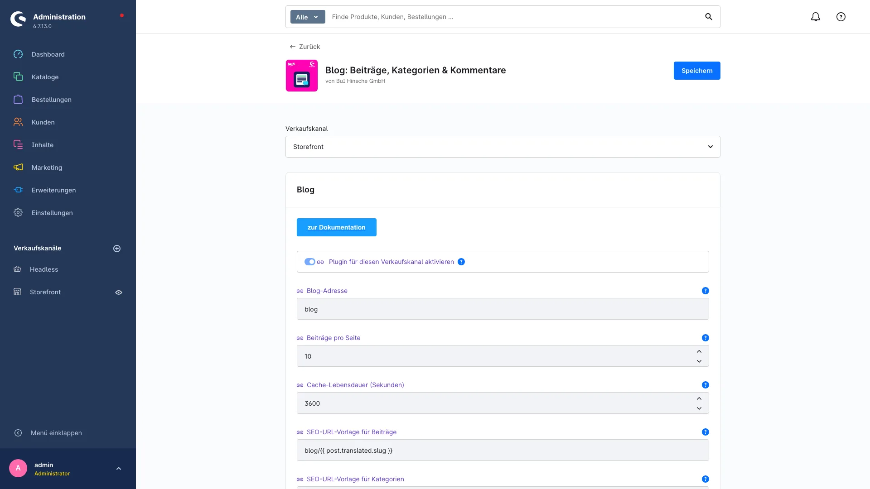Viewport: 870px width, 489px height.
Task: Click the Dashboard gauge icon
Action: pos(18,54)
